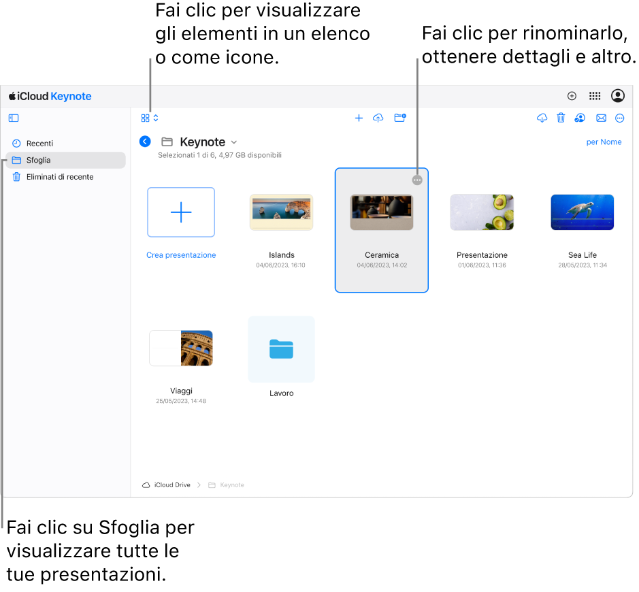Send presentation using the envelope icon
The image size is (639, 592).
(601, 118)
